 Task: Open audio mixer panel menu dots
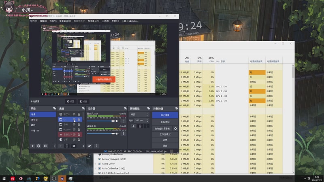(x=96, y=146)
